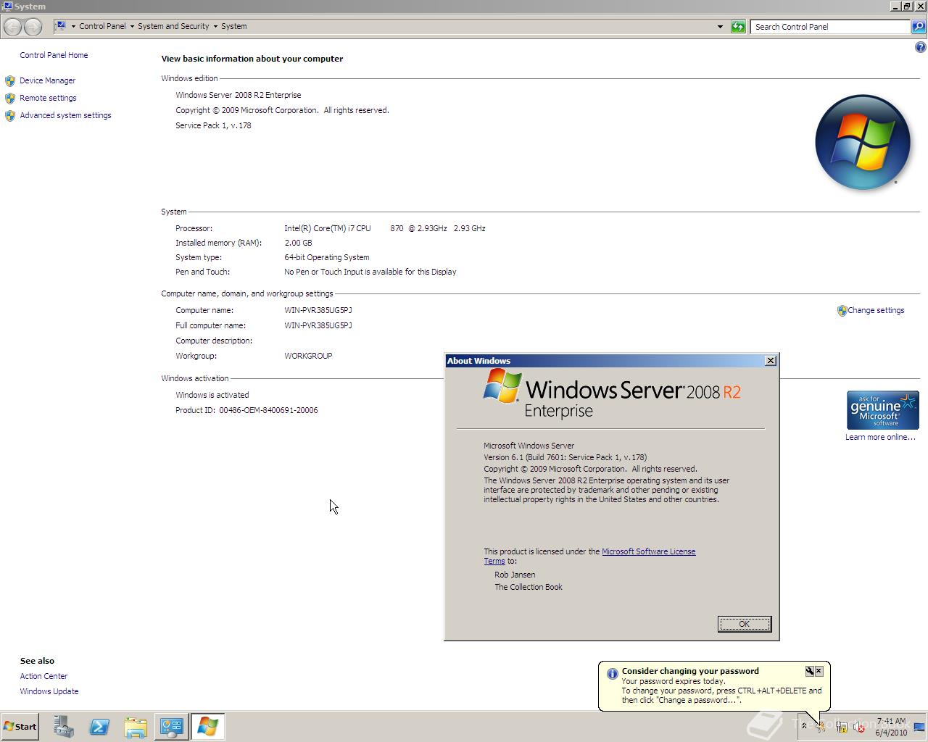The image size is (928, 742).
Task: Open Device Manager link
Action: (x=47, y=80)
